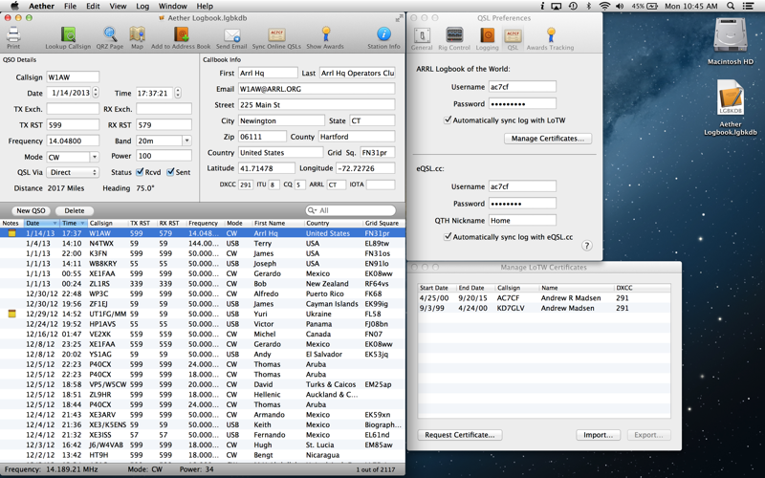Open the Map view icon
765x478 pixels.
click(137, 36)
